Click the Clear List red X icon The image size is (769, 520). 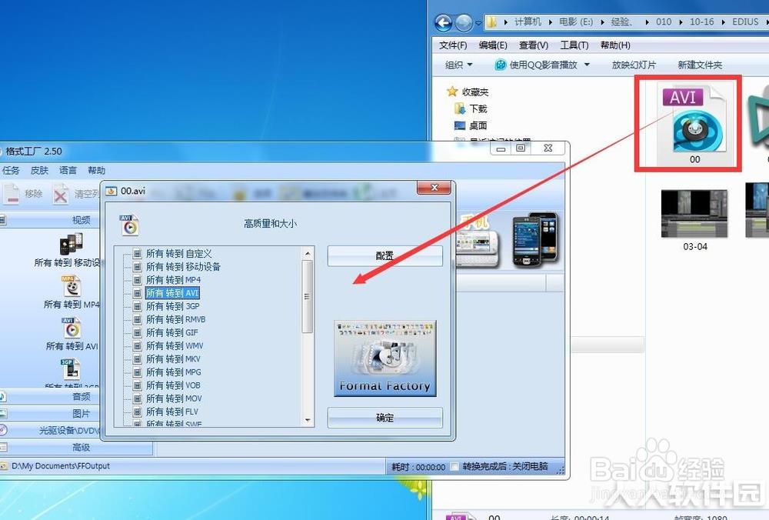[60, 195]
